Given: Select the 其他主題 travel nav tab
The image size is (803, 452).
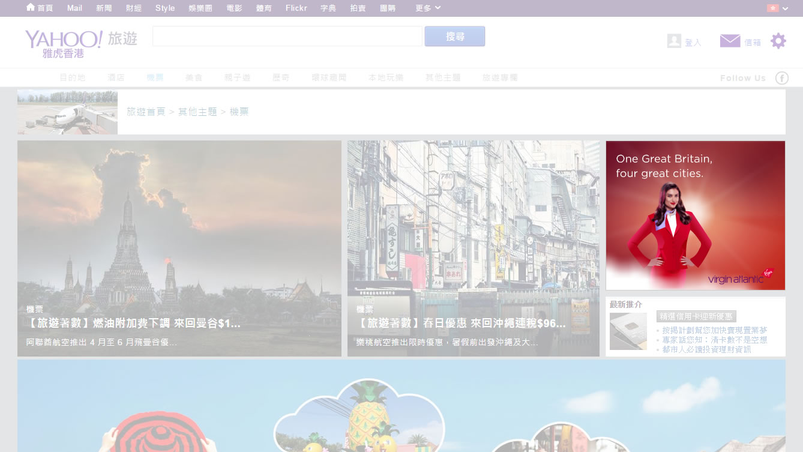Looking at the screenshot, I should point(443,78).
